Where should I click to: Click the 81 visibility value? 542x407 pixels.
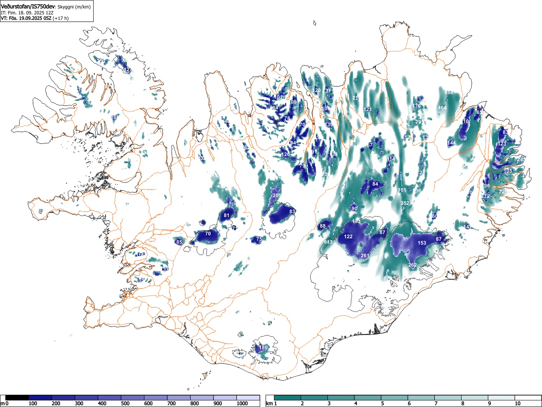[227, 215]
